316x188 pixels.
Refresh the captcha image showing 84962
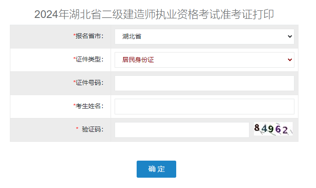273,129
